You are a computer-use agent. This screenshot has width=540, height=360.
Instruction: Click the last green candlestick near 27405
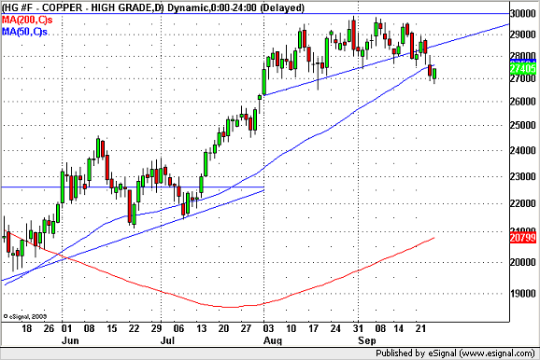[x=434, y=74]
